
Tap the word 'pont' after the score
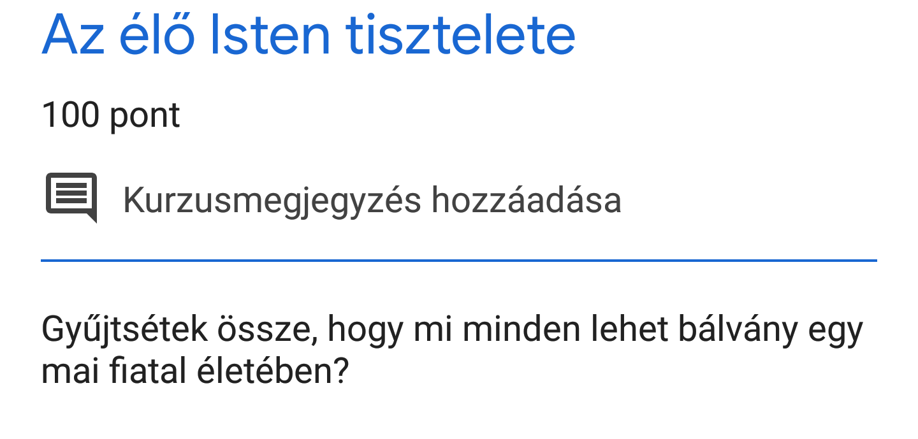pos(145,117)
